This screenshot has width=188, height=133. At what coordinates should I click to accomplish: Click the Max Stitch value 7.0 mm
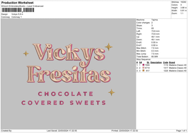pyautogui.click(x=155, y=48)
